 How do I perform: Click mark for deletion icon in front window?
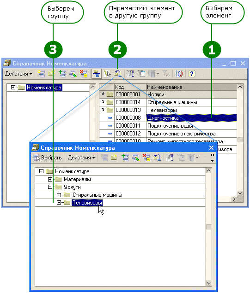coord(146,158)
